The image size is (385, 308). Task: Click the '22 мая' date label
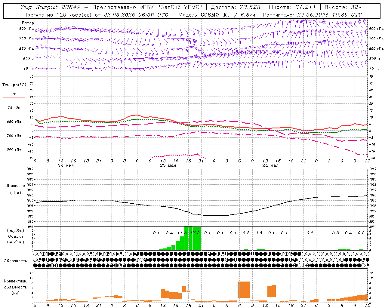[66, 165]
